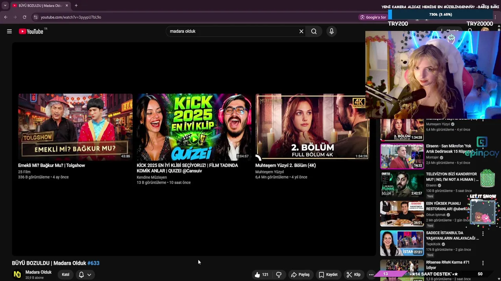Reload the current page
501x281 pixels.
[24, 17]
